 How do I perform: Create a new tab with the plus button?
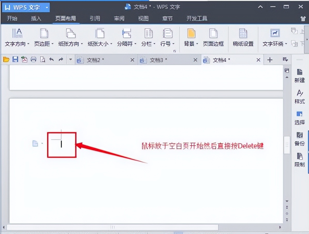tap(270, 60)
